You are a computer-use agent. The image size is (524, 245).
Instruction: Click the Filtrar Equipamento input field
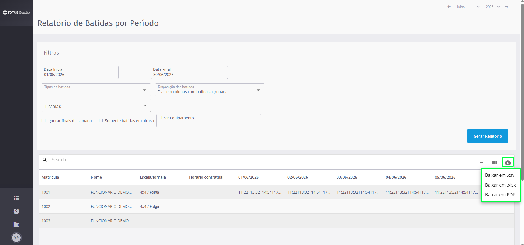tap(209, 121)
